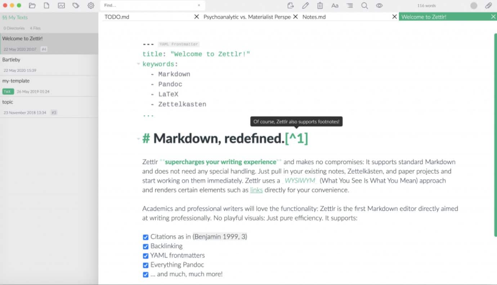Screen dimensions: 497x285
Task: Open Welcome to Zettlr! in the file list
Action: click(x=49, y=44)
